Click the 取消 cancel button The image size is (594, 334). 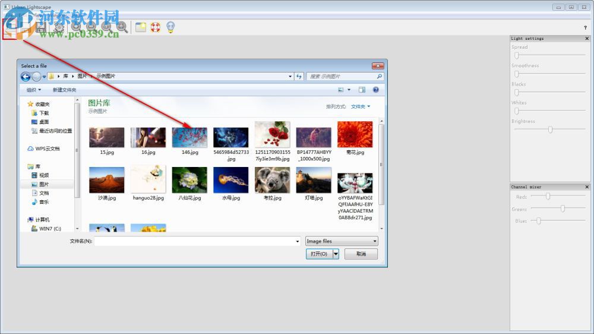[x=361, y=254]
